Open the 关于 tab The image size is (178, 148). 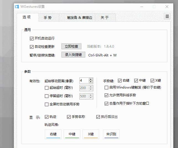coord(105,18)
